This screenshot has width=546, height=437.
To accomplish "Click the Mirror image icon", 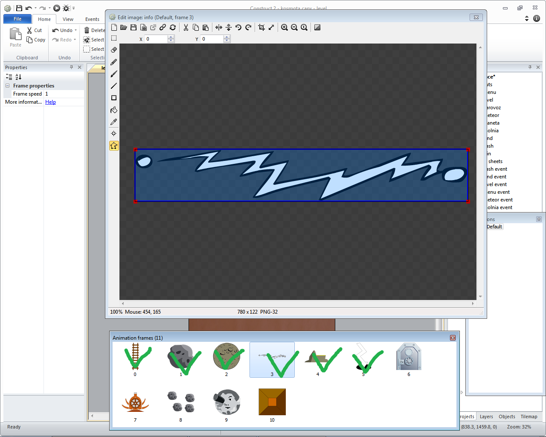I will click(219, 27).
